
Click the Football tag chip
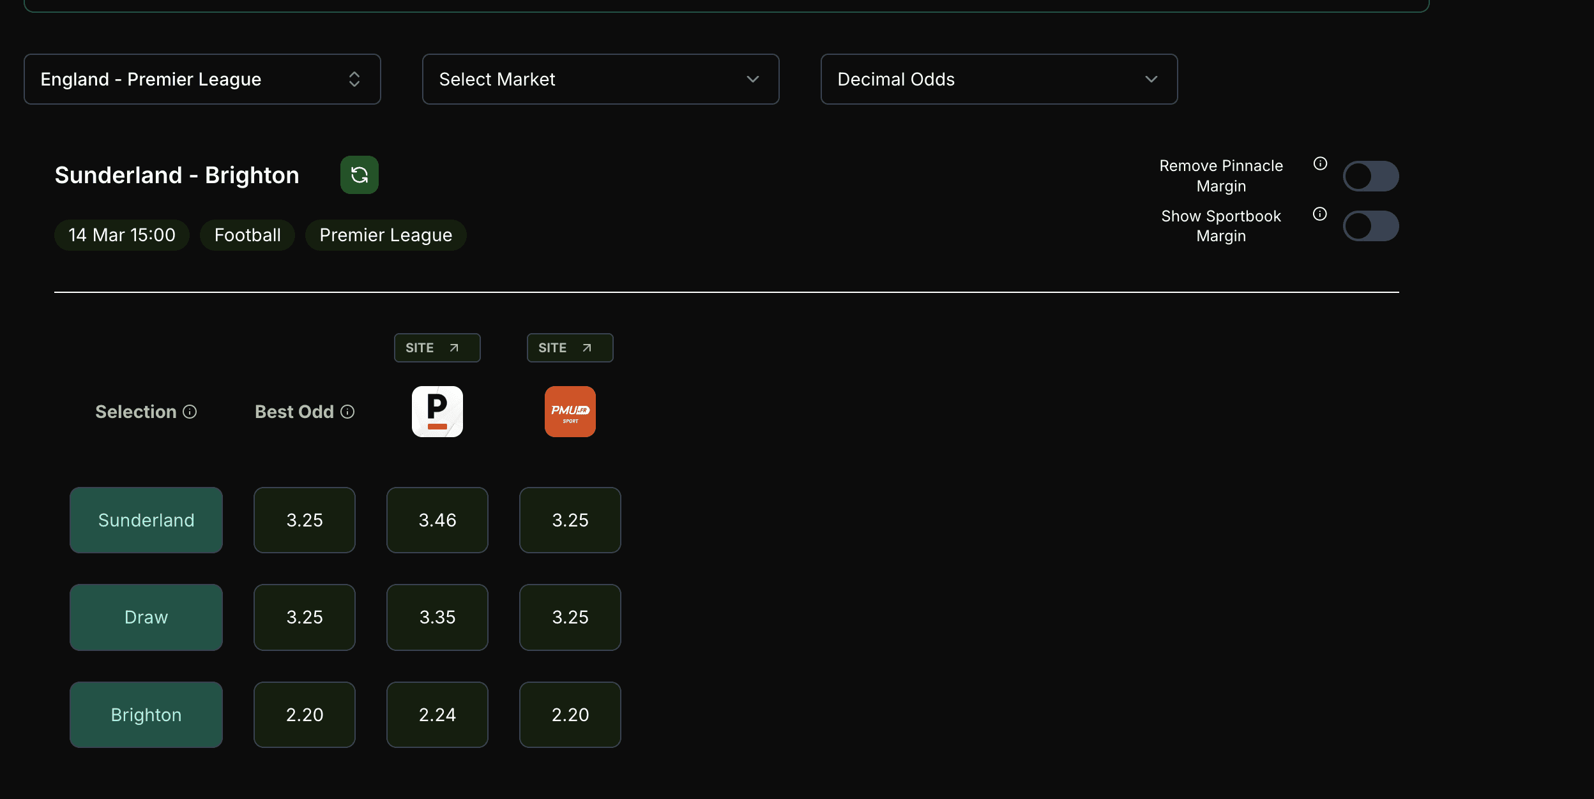coord(247,235)
